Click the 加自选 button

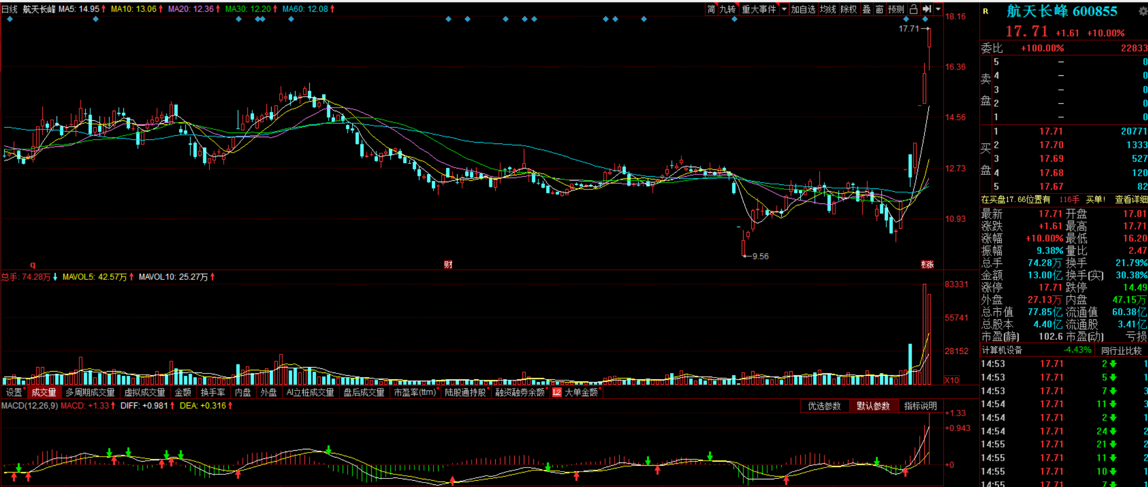pos(803,9)
